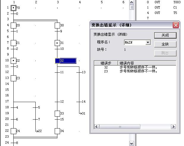The width and height of the screenshot is (184, 146).
Task: Click step block 21
Action: coord(13,43)
